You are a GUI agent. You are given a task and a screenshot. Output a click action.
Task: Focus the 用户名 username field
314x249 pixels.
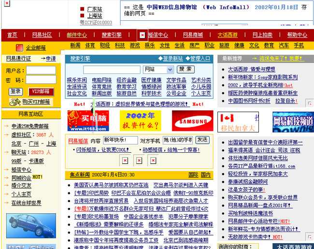[41, 71]
